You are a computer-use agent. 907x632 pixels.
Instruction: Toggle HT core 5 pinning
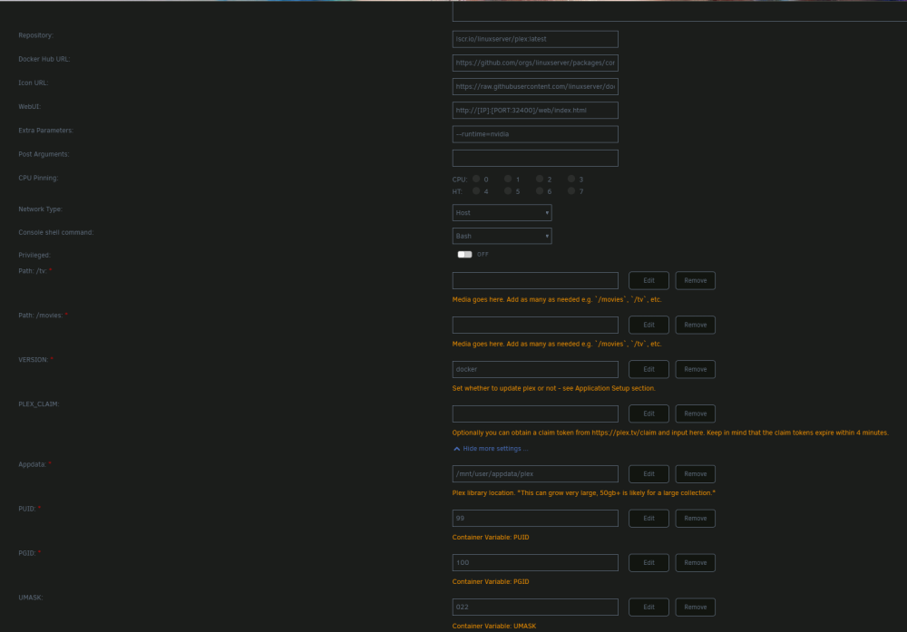click(x=508, y=190)
